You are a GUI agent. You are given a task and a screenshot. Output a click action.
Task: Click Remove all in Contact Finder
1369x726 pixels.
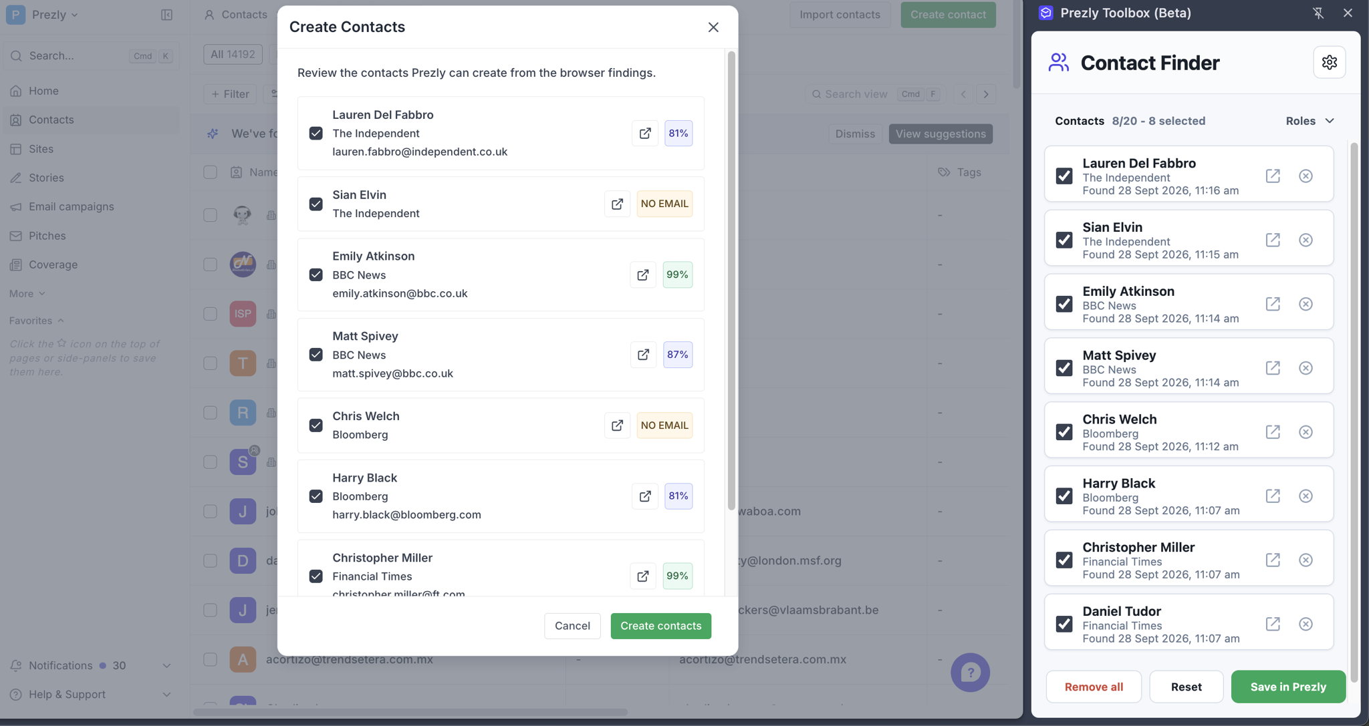[1094, 687]
